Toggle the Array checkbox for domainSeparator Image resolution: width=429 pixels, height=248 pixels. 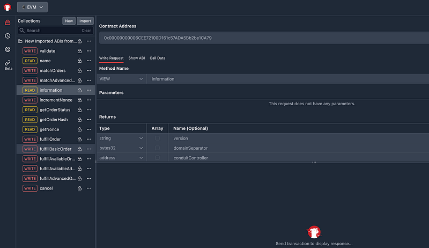[157, 148]
